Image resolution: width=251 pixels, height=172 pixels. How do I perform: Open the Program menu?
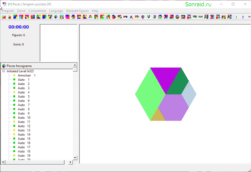8,11
